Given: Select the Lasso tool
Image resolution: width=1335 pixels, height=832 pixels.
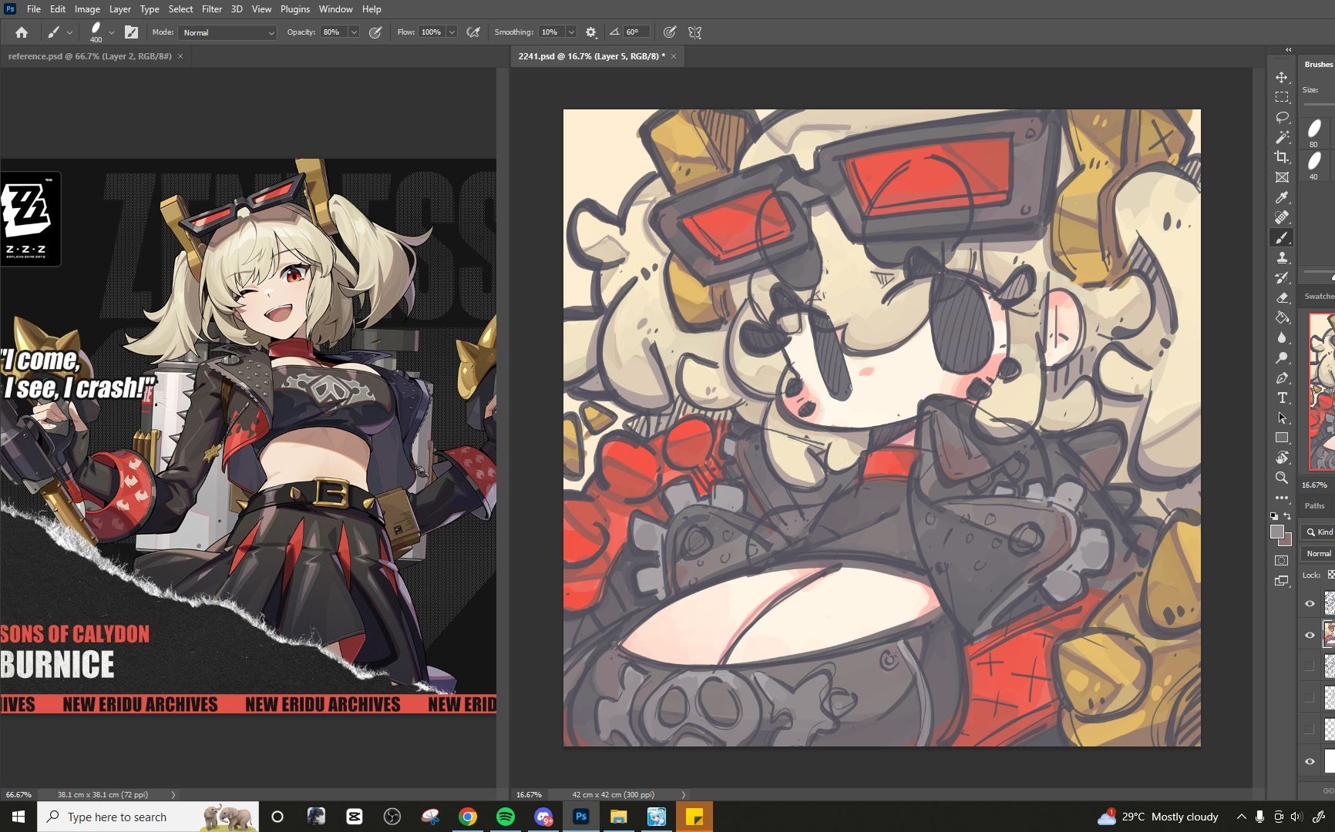Looking at the screenshot, I should tap(1282, 117).
